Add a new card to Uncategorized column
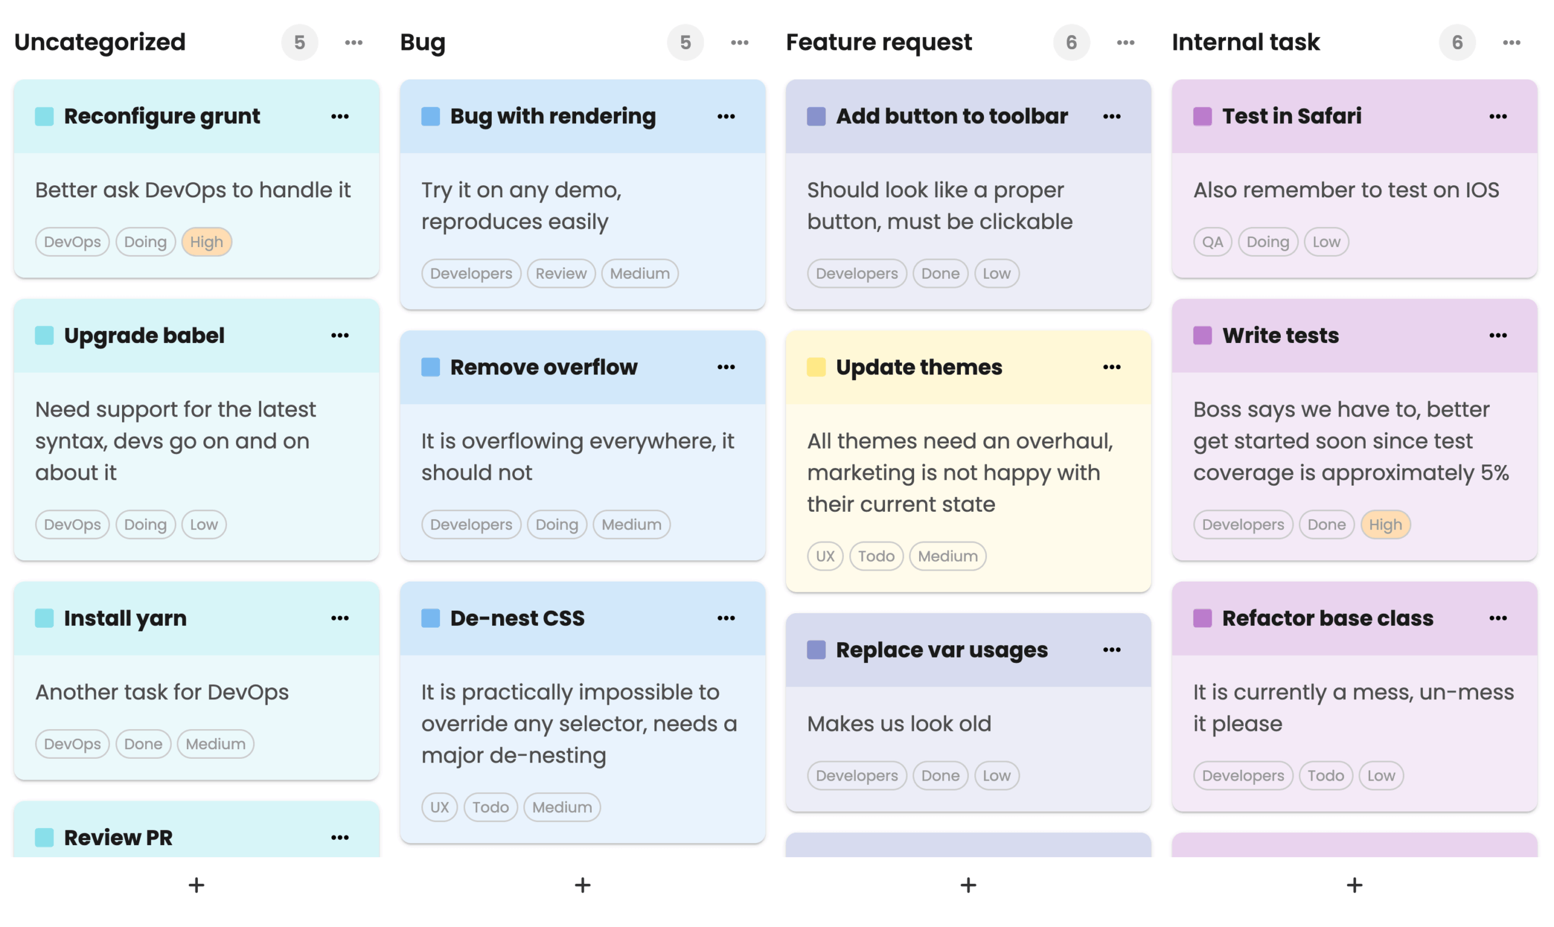1554x927 pixels. pos(197,885)
